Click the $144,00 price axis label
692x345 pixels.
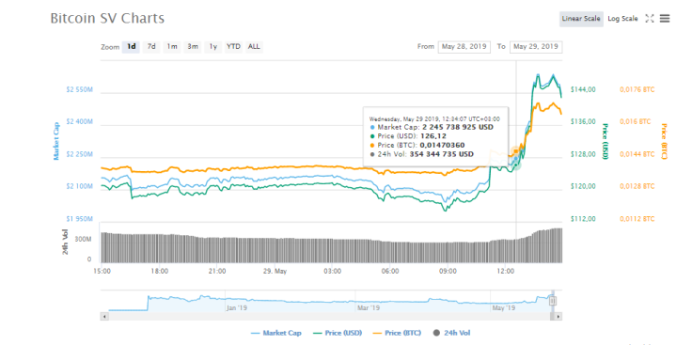583,89
